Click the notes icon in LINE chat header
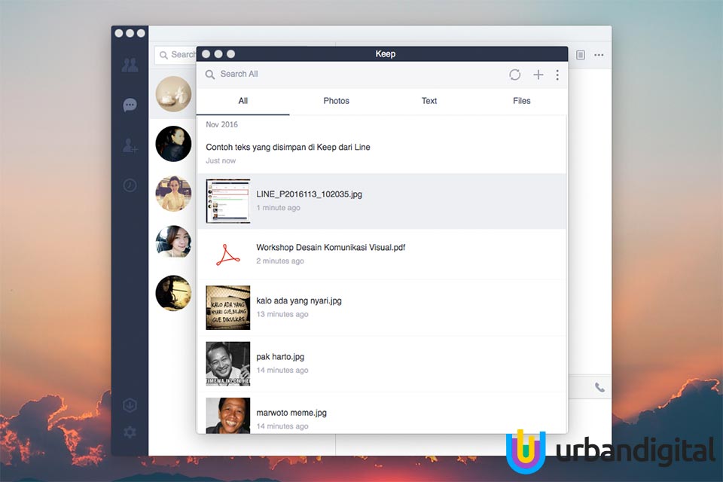Screen dimensions: 723x482 tap(581, 55)
